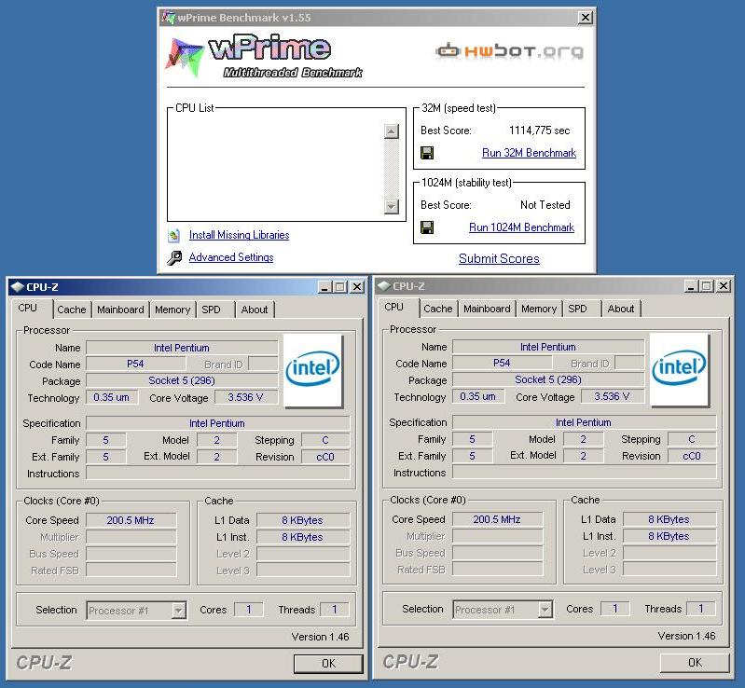Open the Cache tab in the left CPU-Z window

click(71, 310)
